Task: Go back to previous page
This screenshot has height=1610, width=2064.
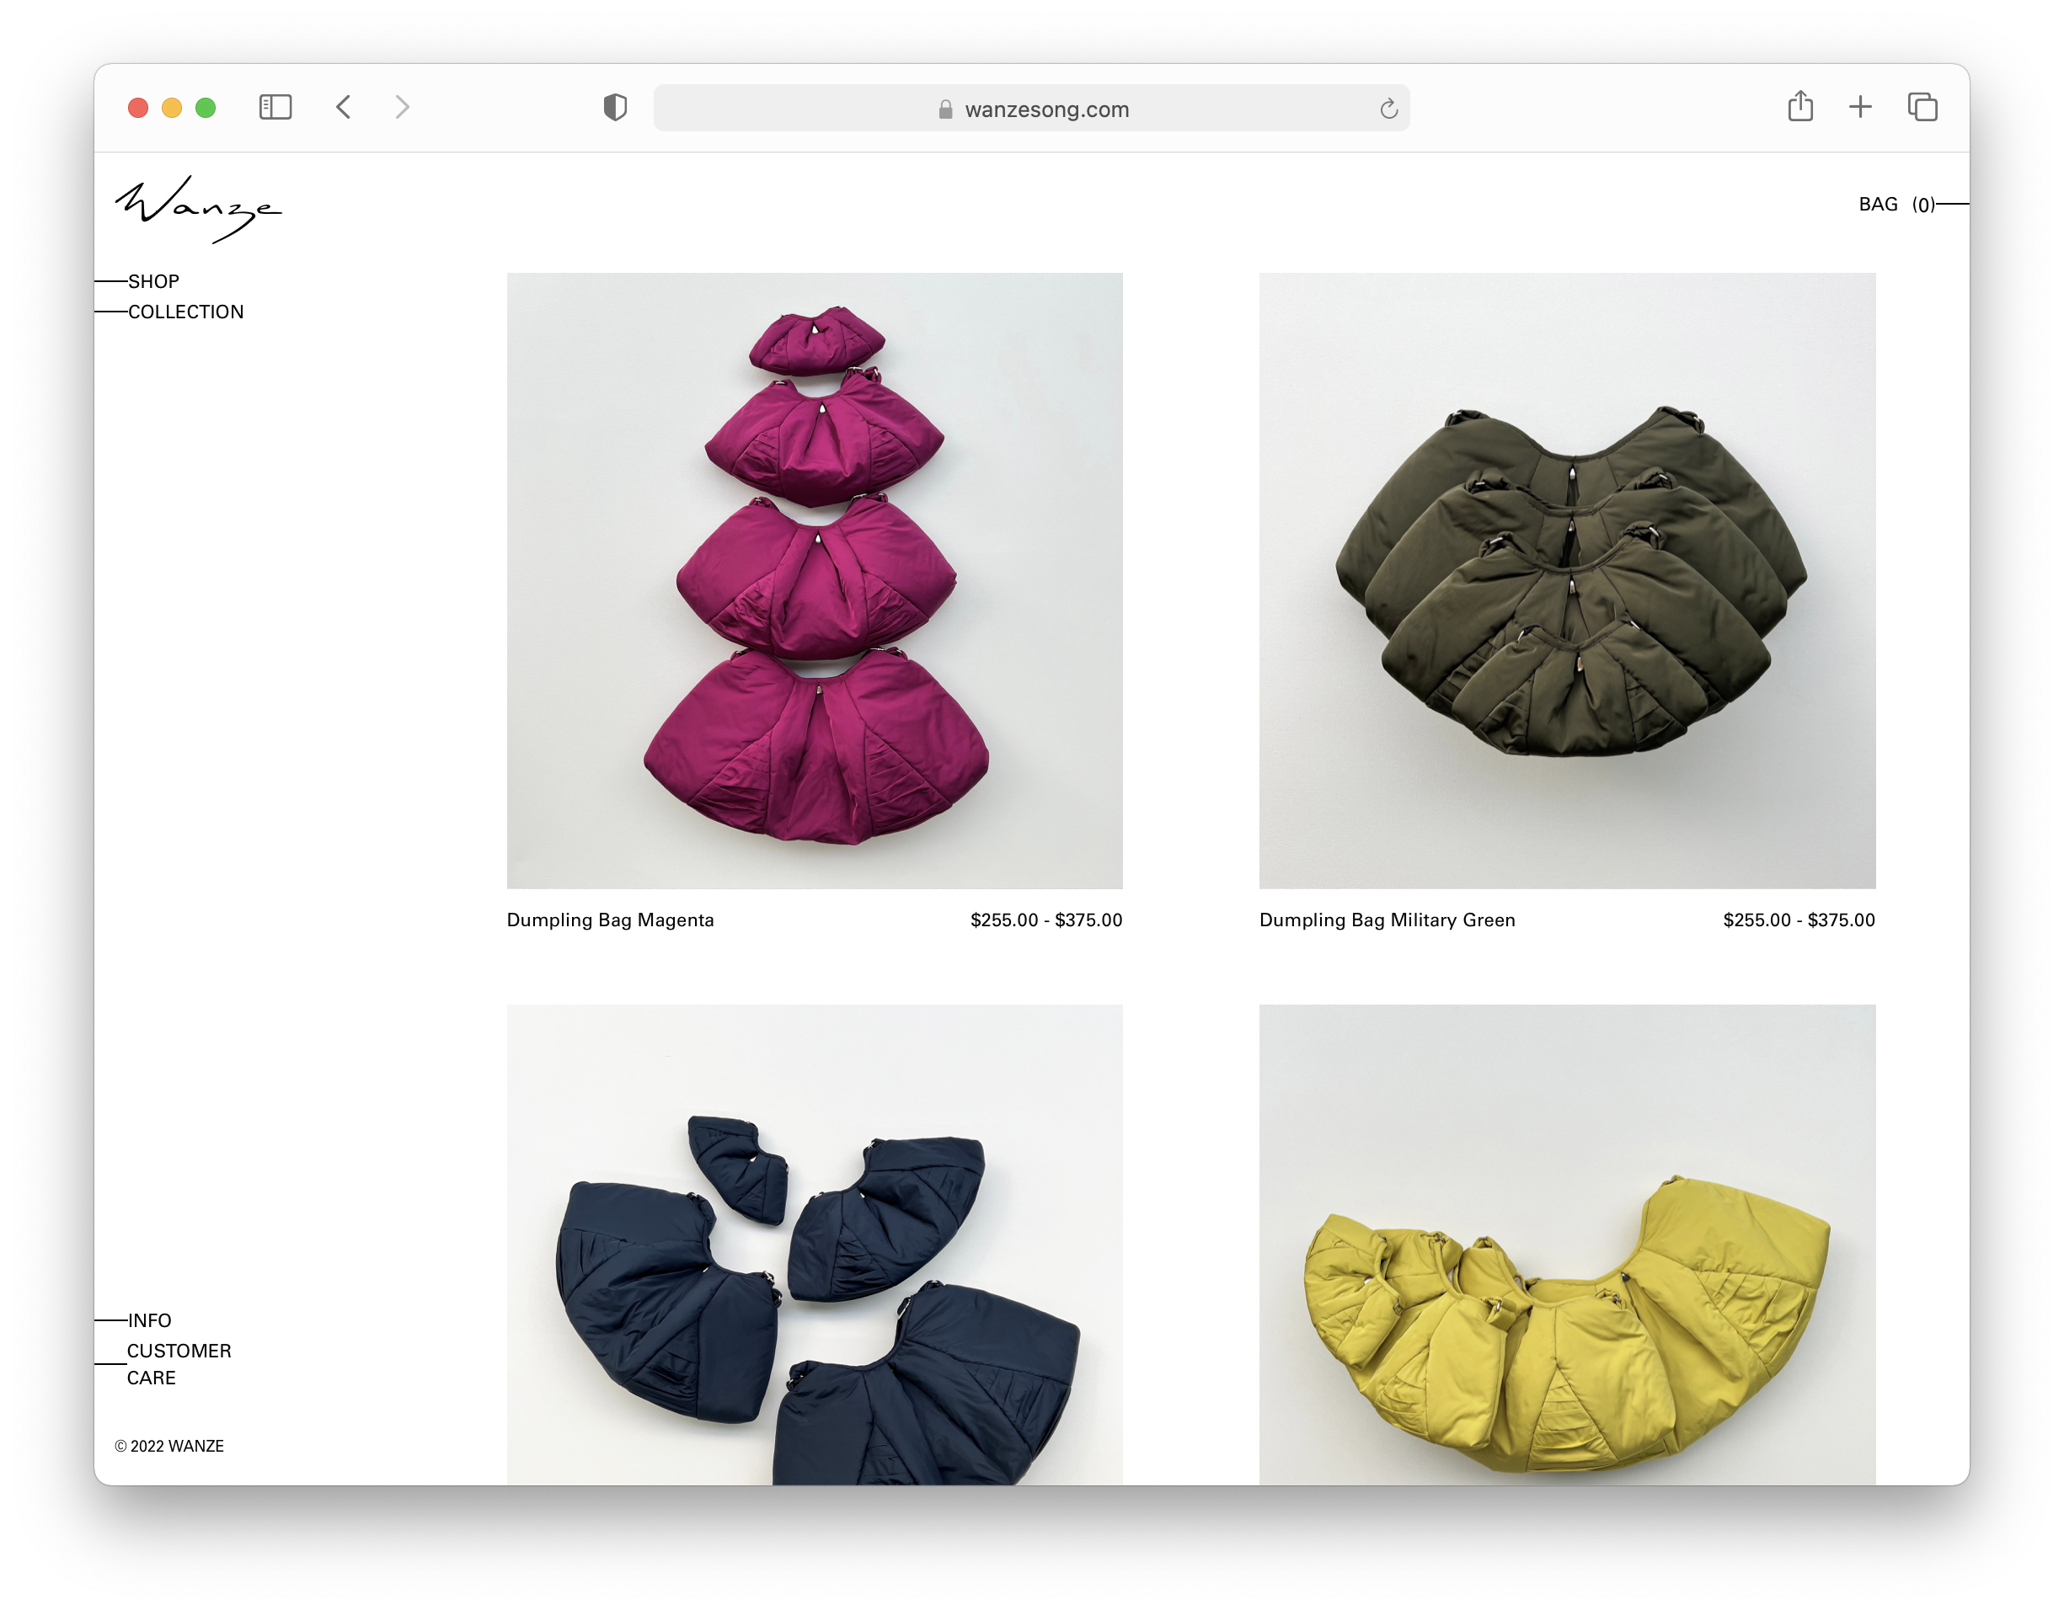Action: pyautogui.click(x=344, y=107)
